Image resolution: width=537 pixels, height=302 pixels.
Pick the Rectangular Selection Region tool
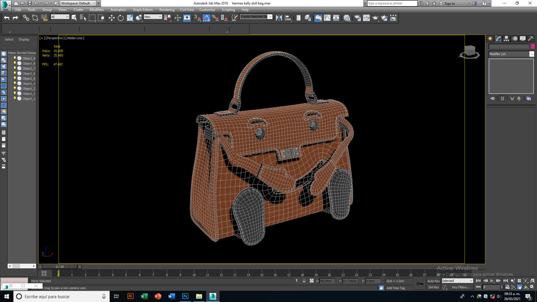(92, 18)
